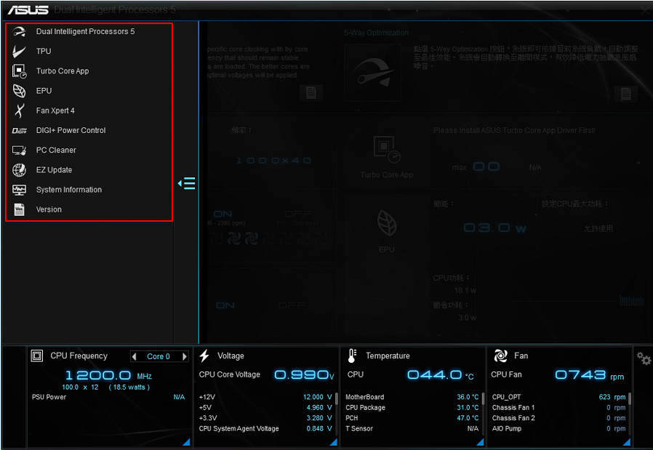Click the CPU Core Voltage label

(x=230, y=374)
